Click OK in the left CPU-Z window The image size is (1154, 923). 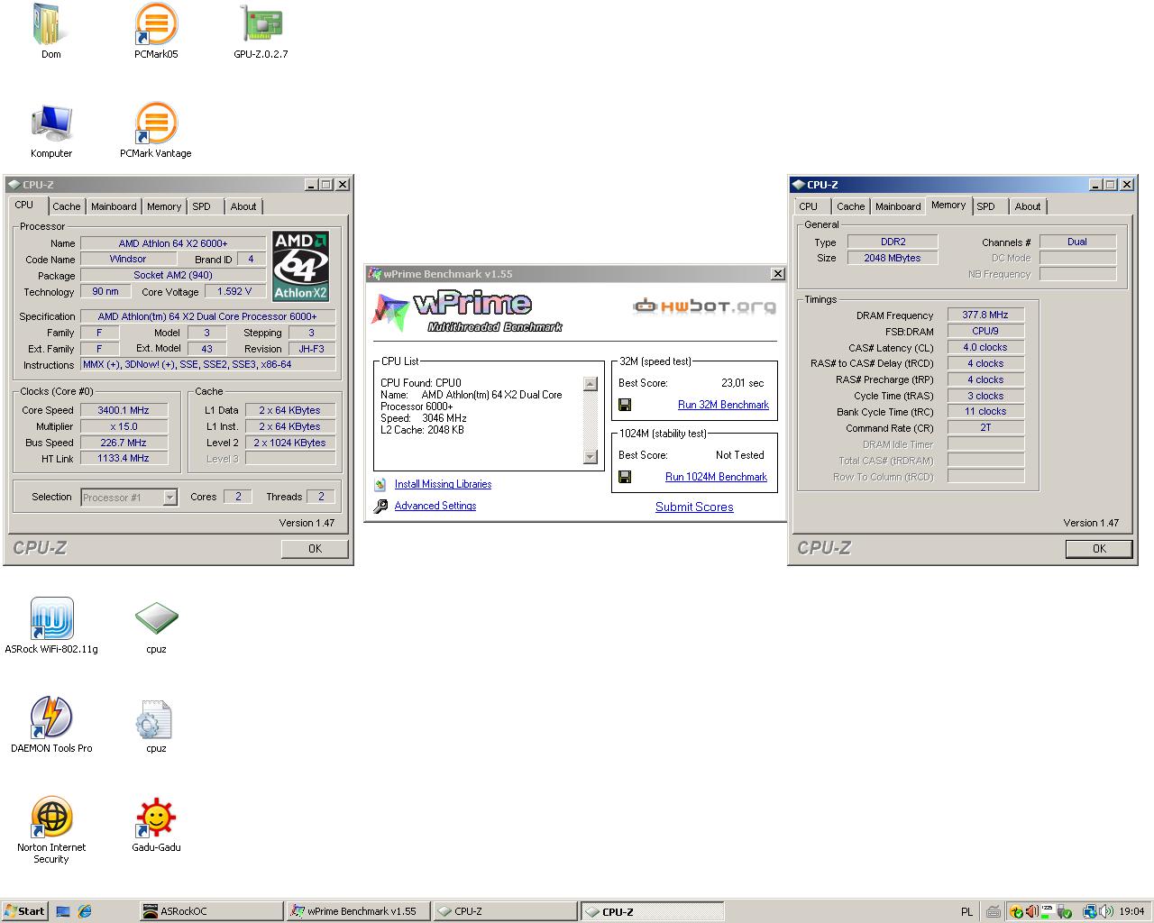pyautogui.click(x=315, y=548)
